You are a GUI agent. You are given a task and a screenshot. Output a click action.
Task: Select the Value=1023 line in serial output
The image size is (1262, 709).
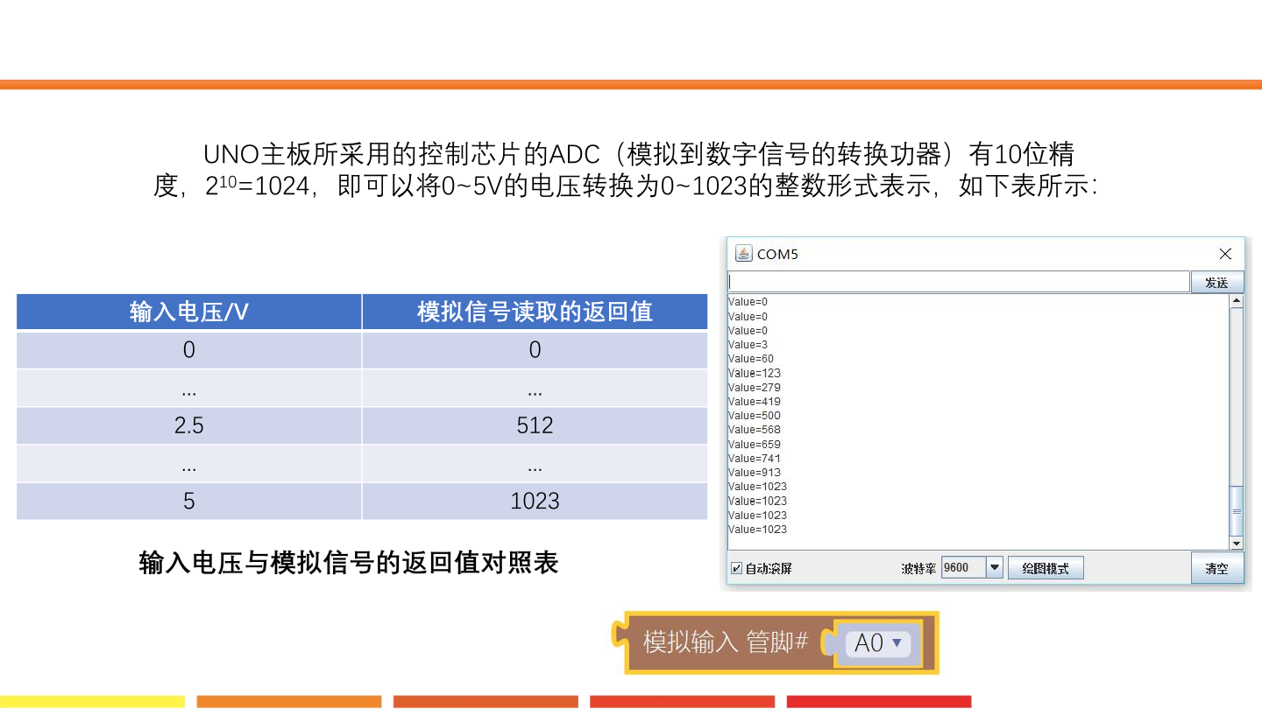754,486
